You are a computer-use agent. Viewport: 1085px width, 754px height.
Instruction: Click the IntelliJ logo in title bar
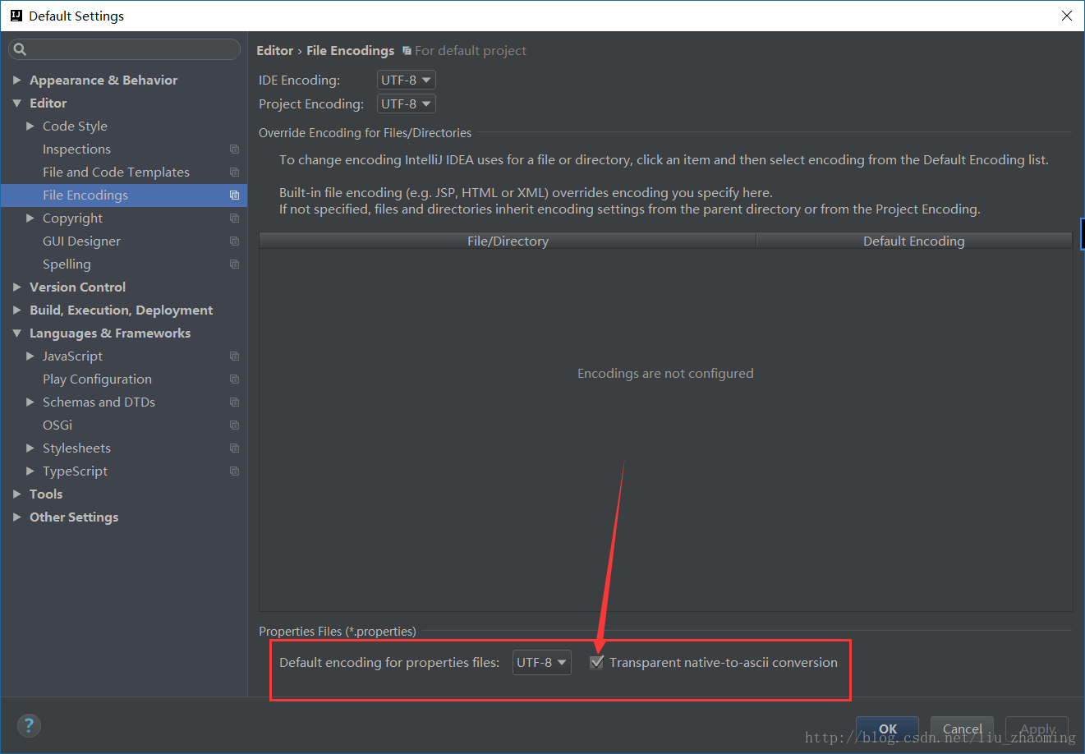16,16
